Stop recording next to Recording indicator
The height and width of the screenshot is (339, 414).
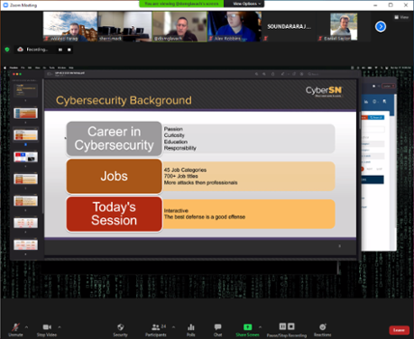click(69, 50)
